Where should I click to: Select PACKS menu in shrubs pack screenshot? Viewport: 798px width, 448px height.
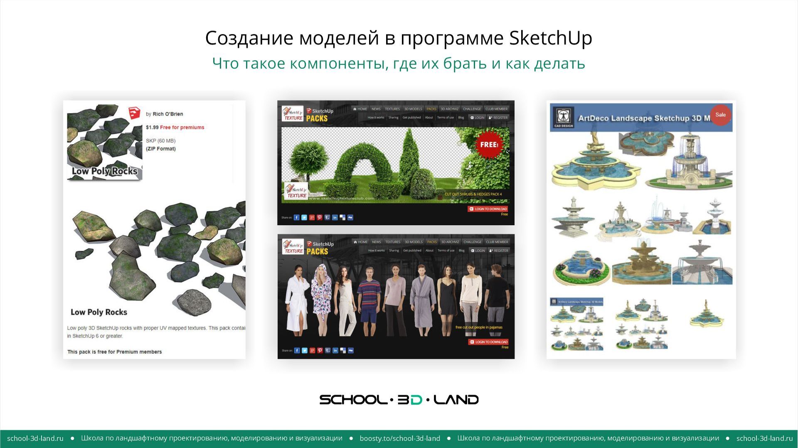(x=431, y=109)
